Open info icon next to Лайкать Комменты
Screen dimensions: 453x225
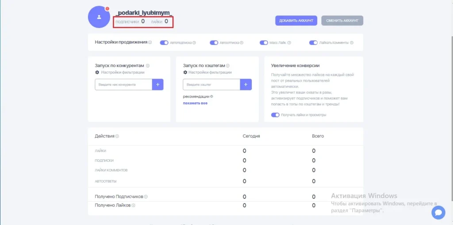click(x=352, y=43)
